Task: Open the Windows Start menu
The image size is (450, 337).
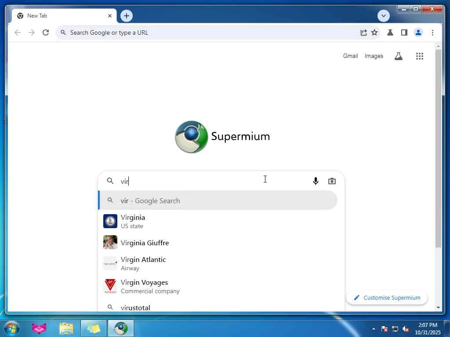Action: 12,328
